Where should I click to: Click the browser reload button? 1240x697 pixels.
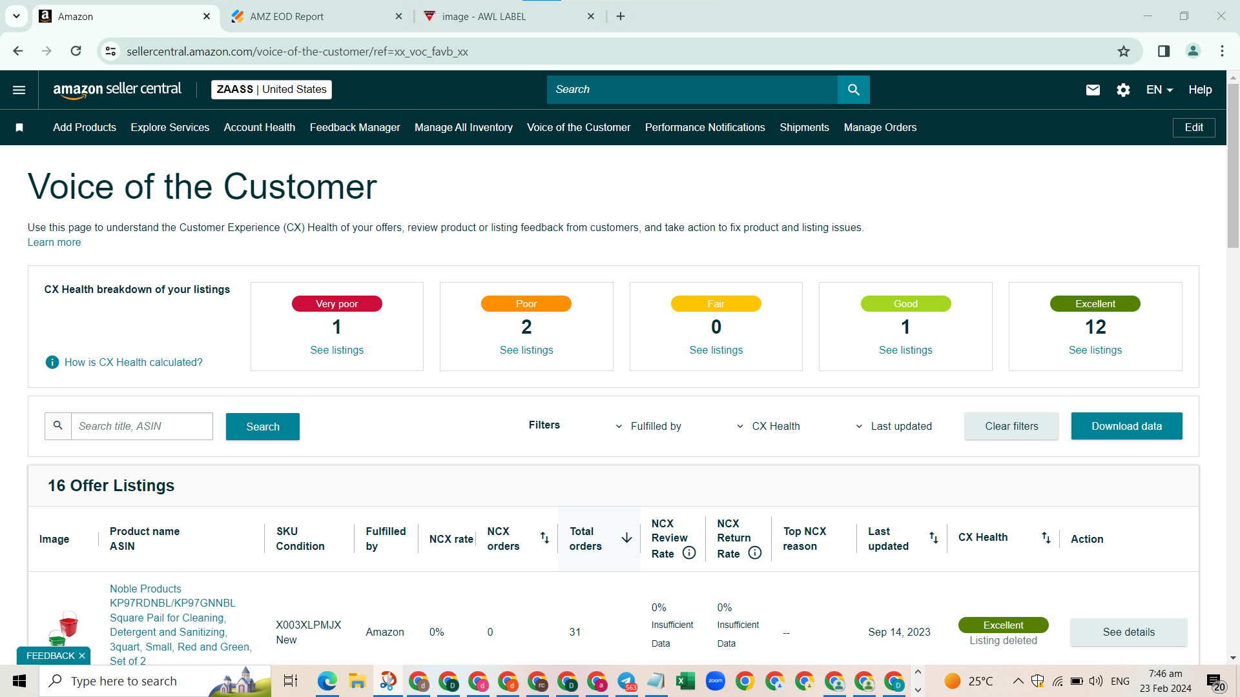76,51
